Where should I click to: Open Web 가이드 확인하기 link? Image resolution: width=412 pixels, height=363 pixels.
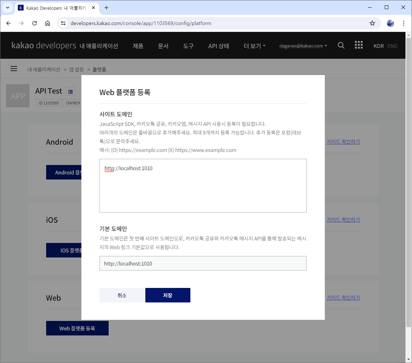coord(343,297)
